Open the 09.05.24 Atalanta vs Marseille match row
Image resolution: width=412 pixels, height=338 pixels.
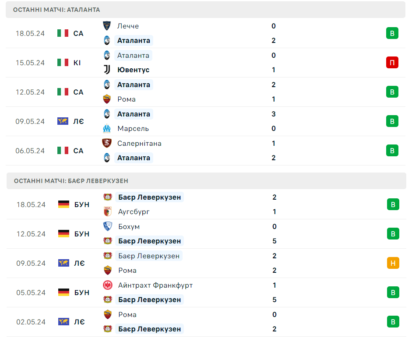pyautogui.click(x=205, y=121)
